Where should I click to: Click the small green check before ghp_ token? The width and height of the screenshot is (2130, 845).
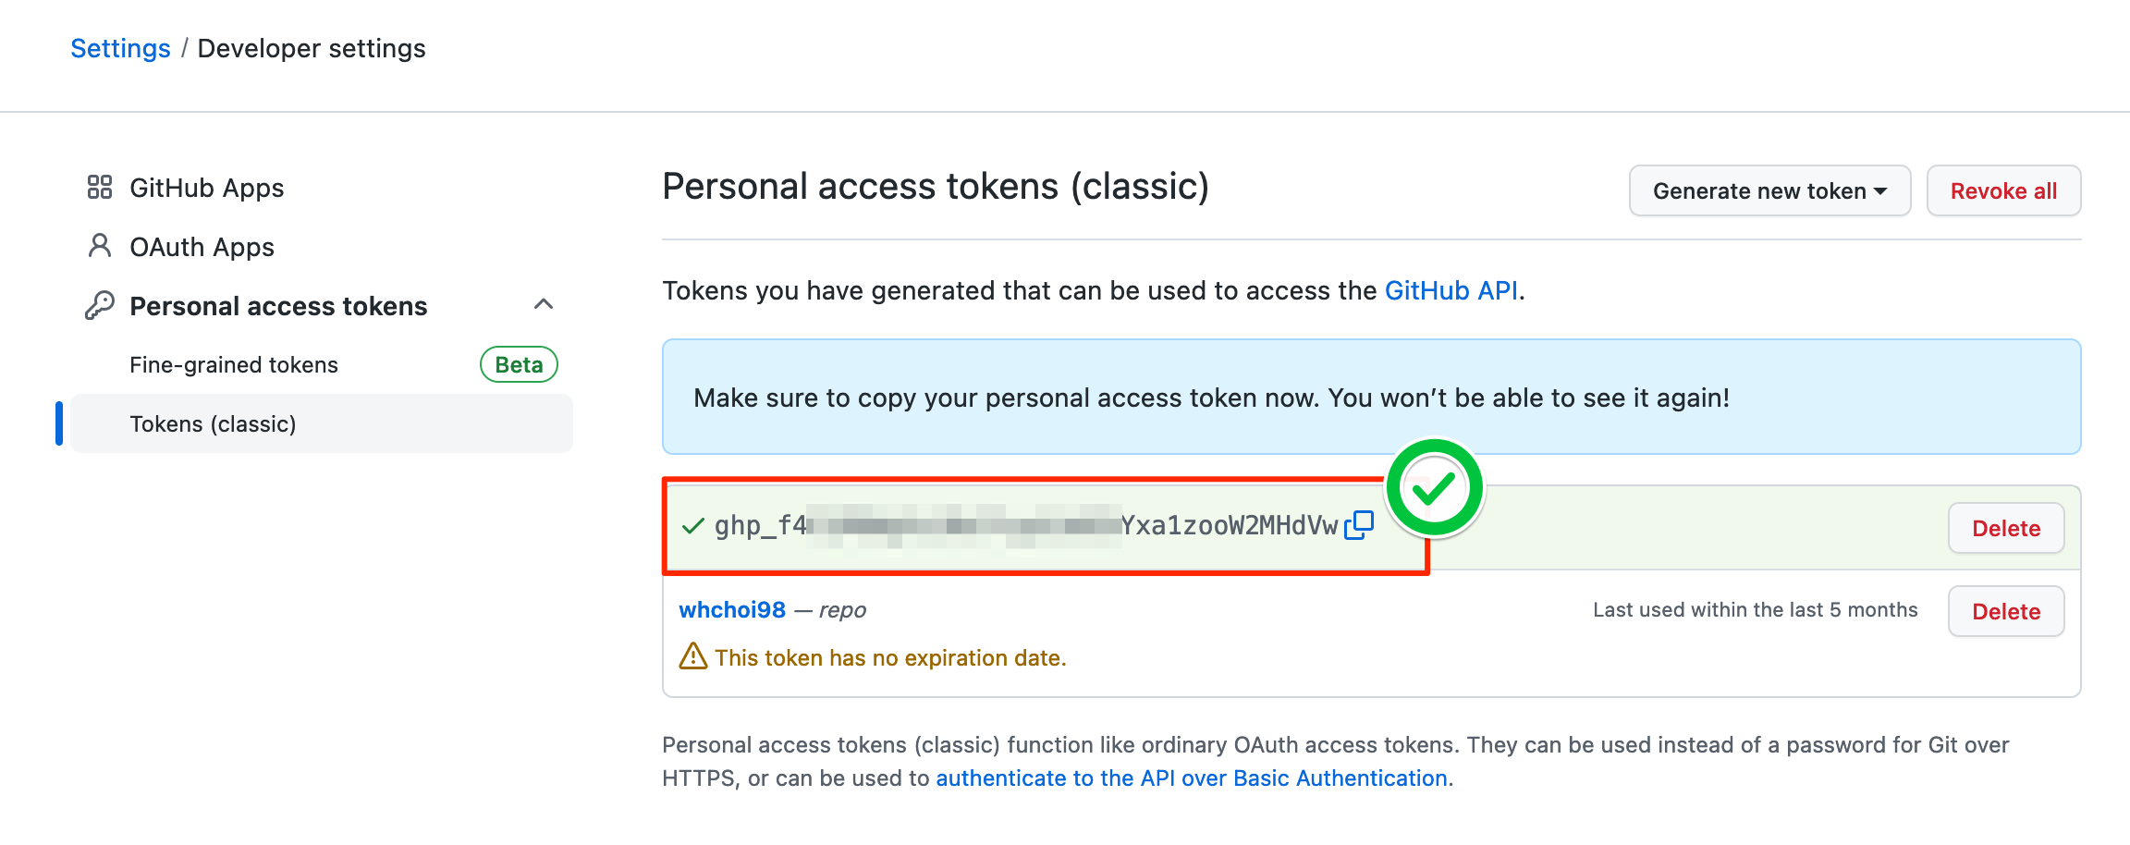(692, 526)
